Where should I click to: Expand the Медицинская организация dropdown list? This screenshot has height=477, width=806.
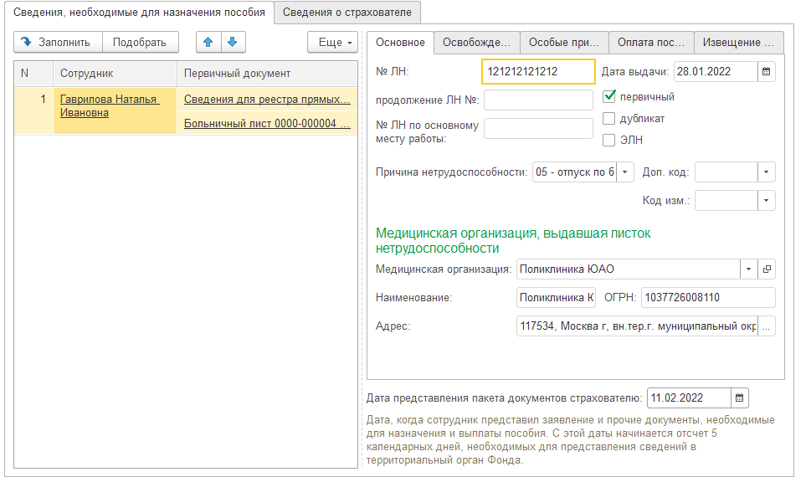747,269
